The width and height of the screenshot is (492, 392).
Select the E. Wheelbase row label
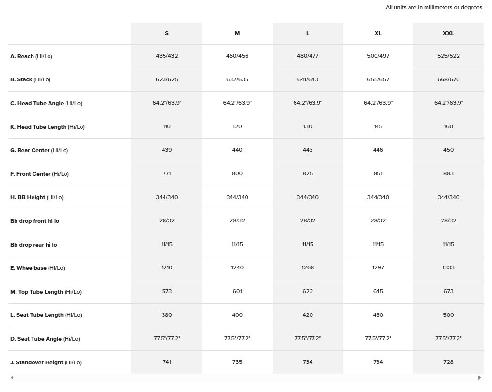37,268
